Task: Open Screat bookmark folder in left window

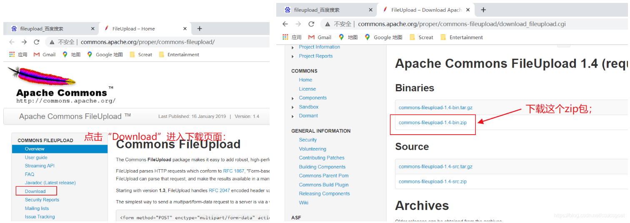Action: 141,55
